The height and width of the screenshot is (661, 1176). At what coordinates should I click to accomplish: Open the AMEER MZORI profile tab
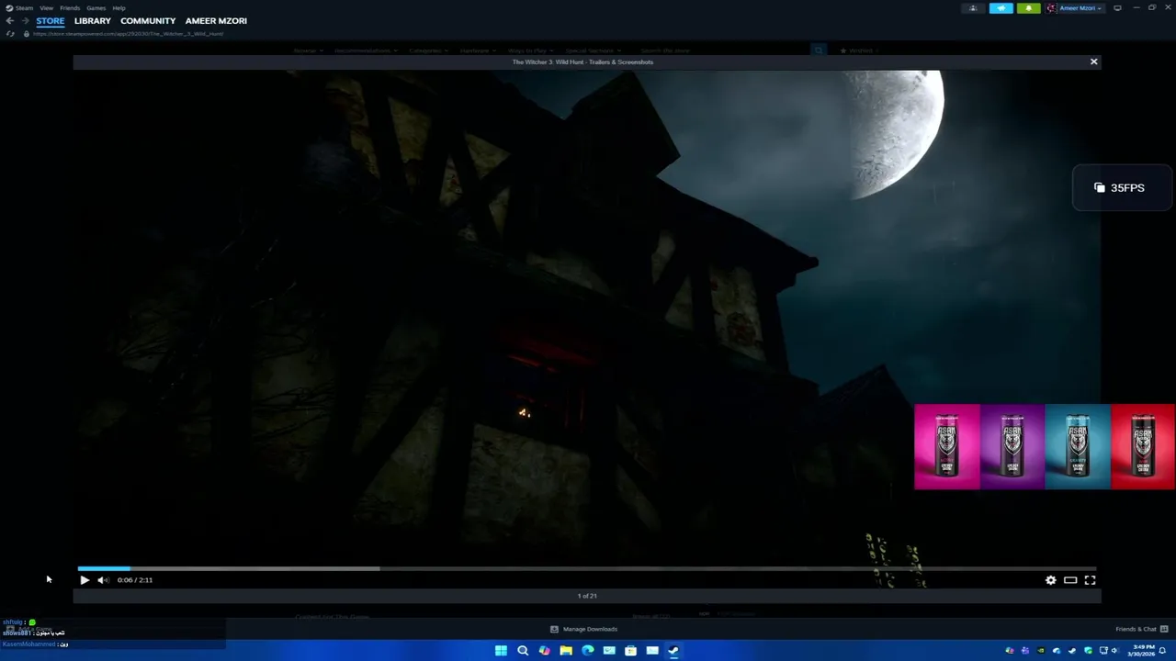tap(216, 20)
